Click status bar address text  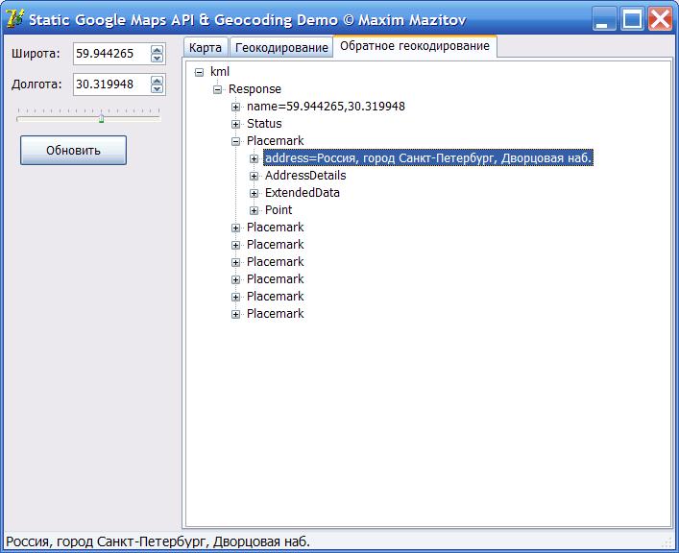(158, 541)
